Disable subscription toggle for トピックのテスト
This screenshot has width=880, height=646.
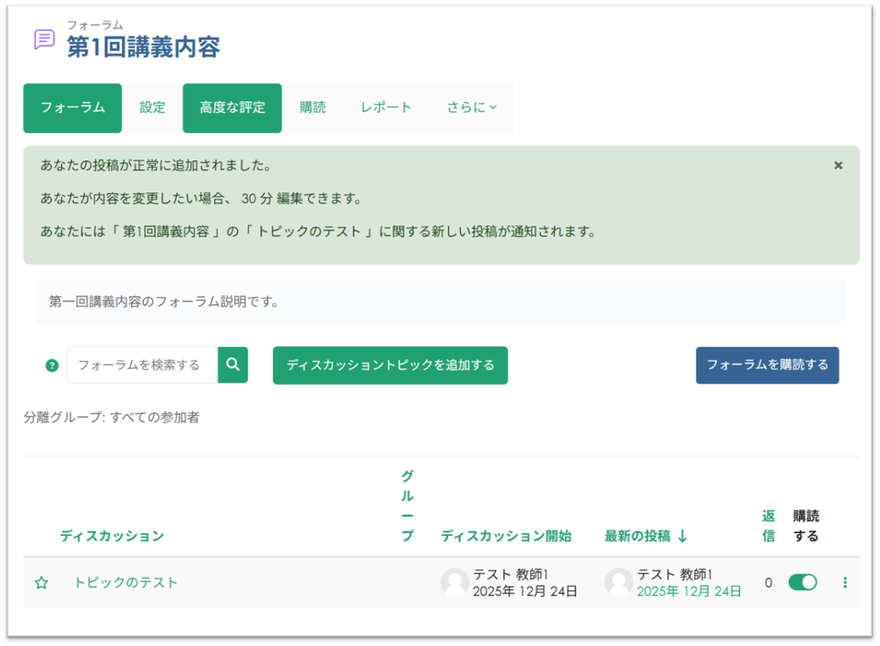click(804, 582)
